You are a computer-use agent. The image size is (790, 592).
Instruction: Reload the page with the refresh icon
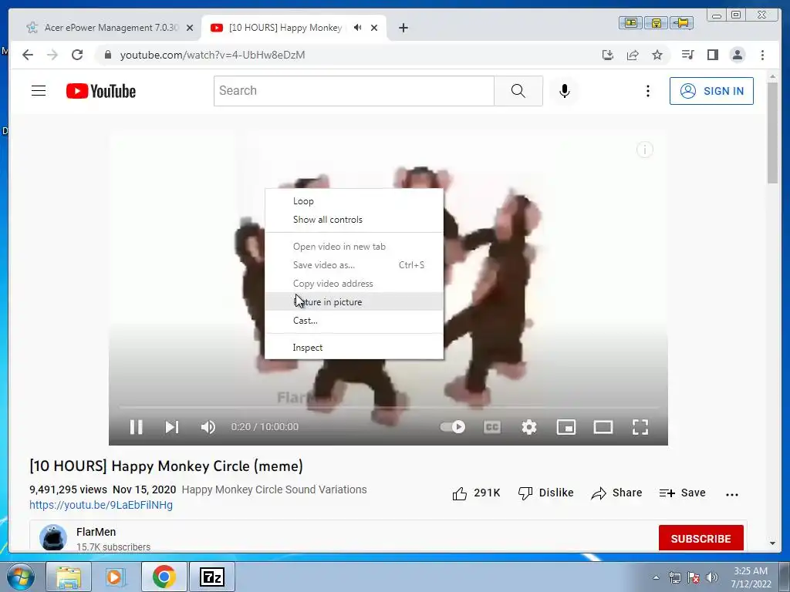coord(77,55)
